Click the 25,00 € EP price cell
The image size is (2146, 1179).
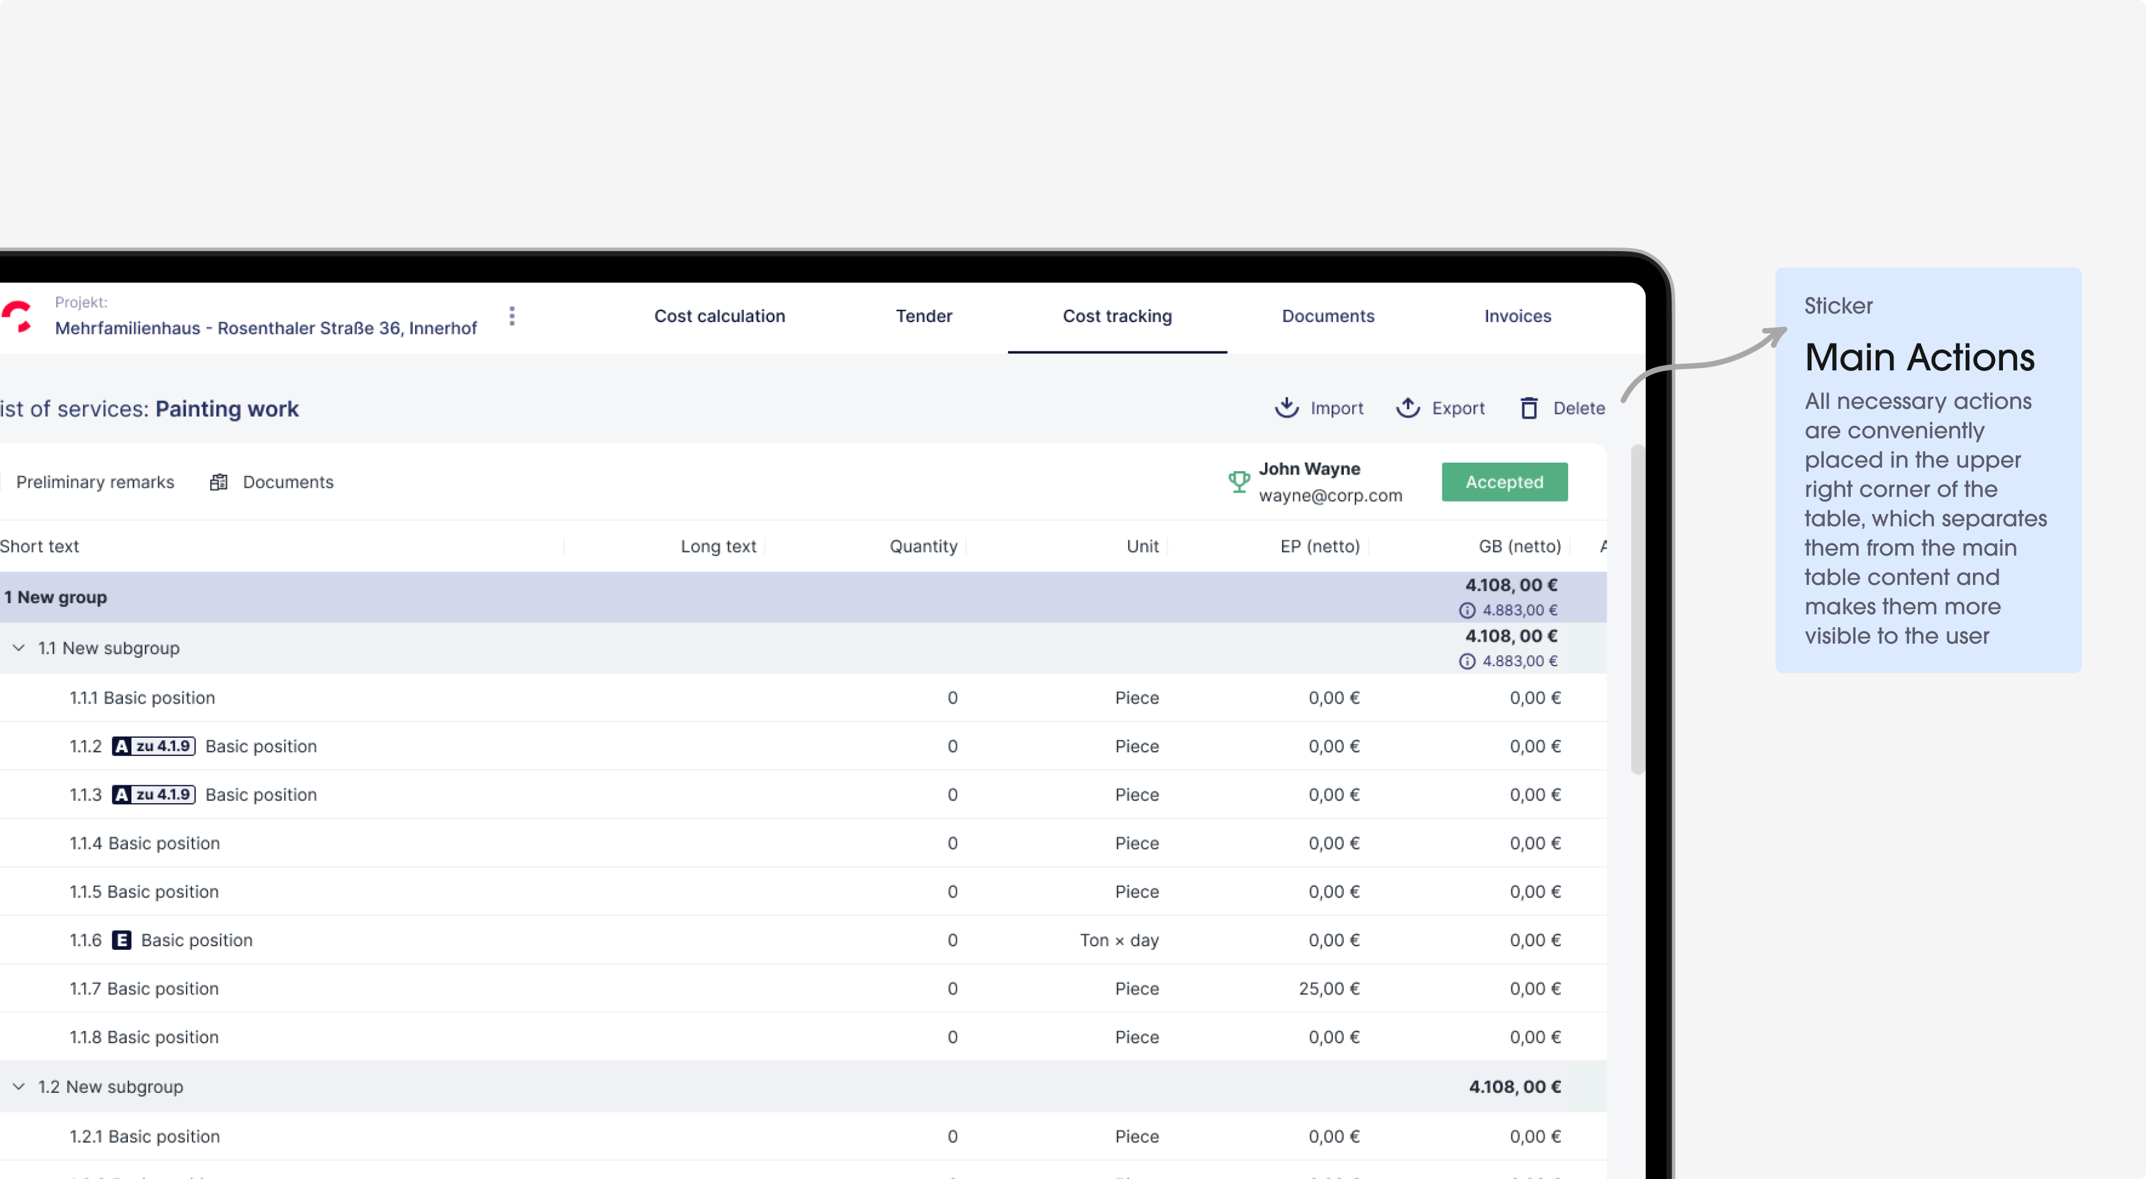[x=1329, y=988]
